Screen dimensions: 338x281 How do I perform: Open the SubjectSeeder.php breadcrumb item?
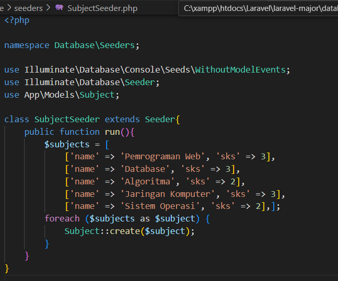[102, 8]
